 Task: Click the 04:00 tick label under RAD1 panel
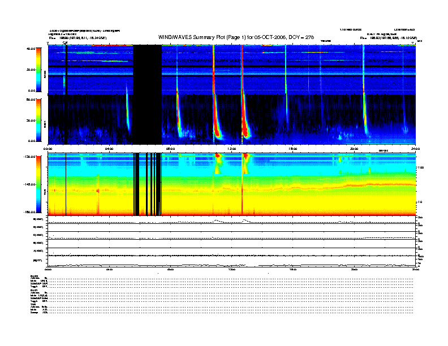click(x=109, y=149)
